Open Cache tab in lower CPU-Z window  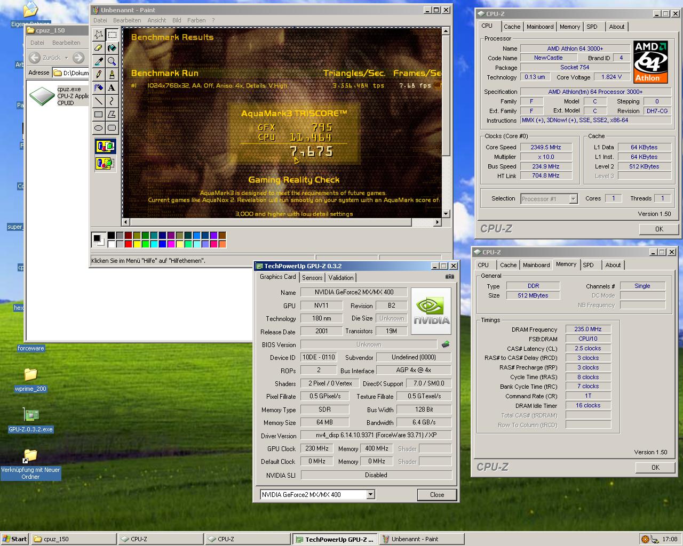coord(508,265)
